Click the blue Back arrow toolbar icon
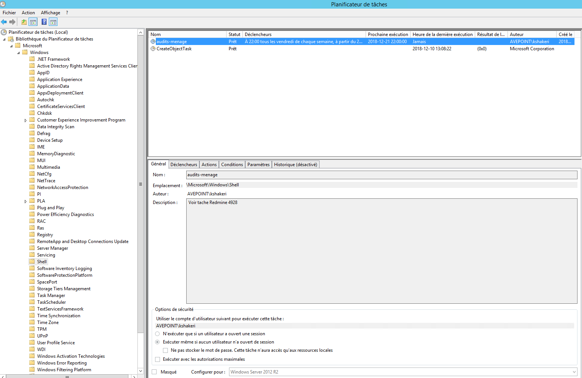The image size is (582, 378). click(4, 22)
